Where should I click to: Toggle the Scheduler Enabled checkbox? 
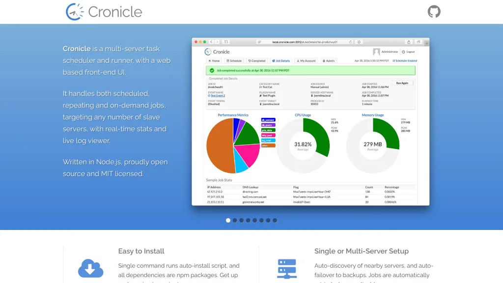(394, 60)
